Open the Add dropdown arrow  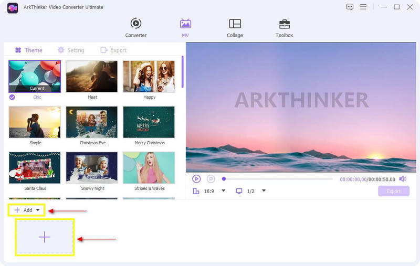pos(38,210)
